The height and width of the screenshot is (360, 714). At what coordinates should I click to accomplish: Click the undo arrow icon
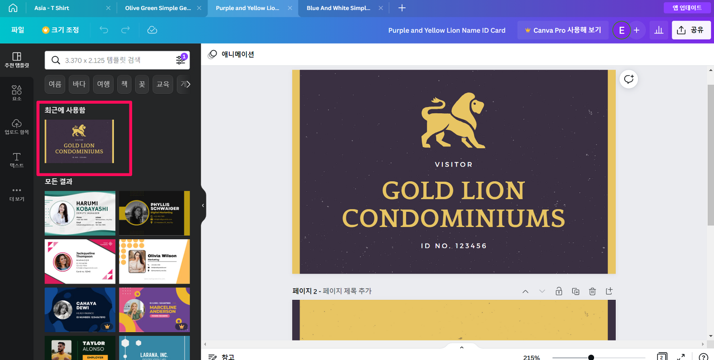104,30
